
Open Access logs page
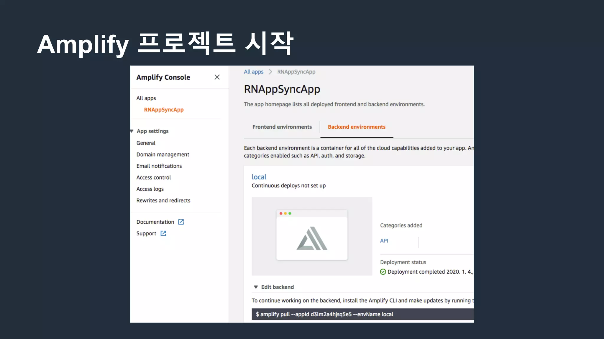click(x=150, y=189)
